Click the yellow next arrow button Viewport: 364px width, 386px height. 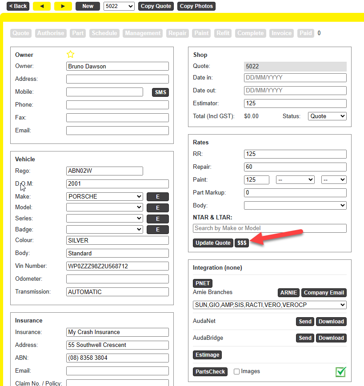coord(63,6)
